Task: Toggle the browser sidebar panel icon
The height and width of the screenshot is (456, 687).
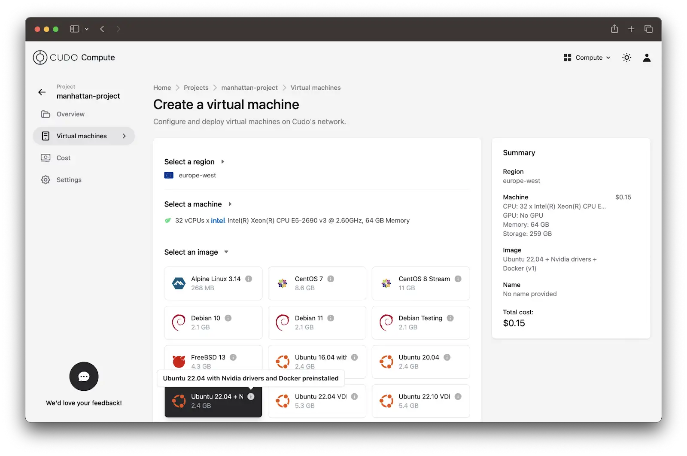Action: point(75,29)
